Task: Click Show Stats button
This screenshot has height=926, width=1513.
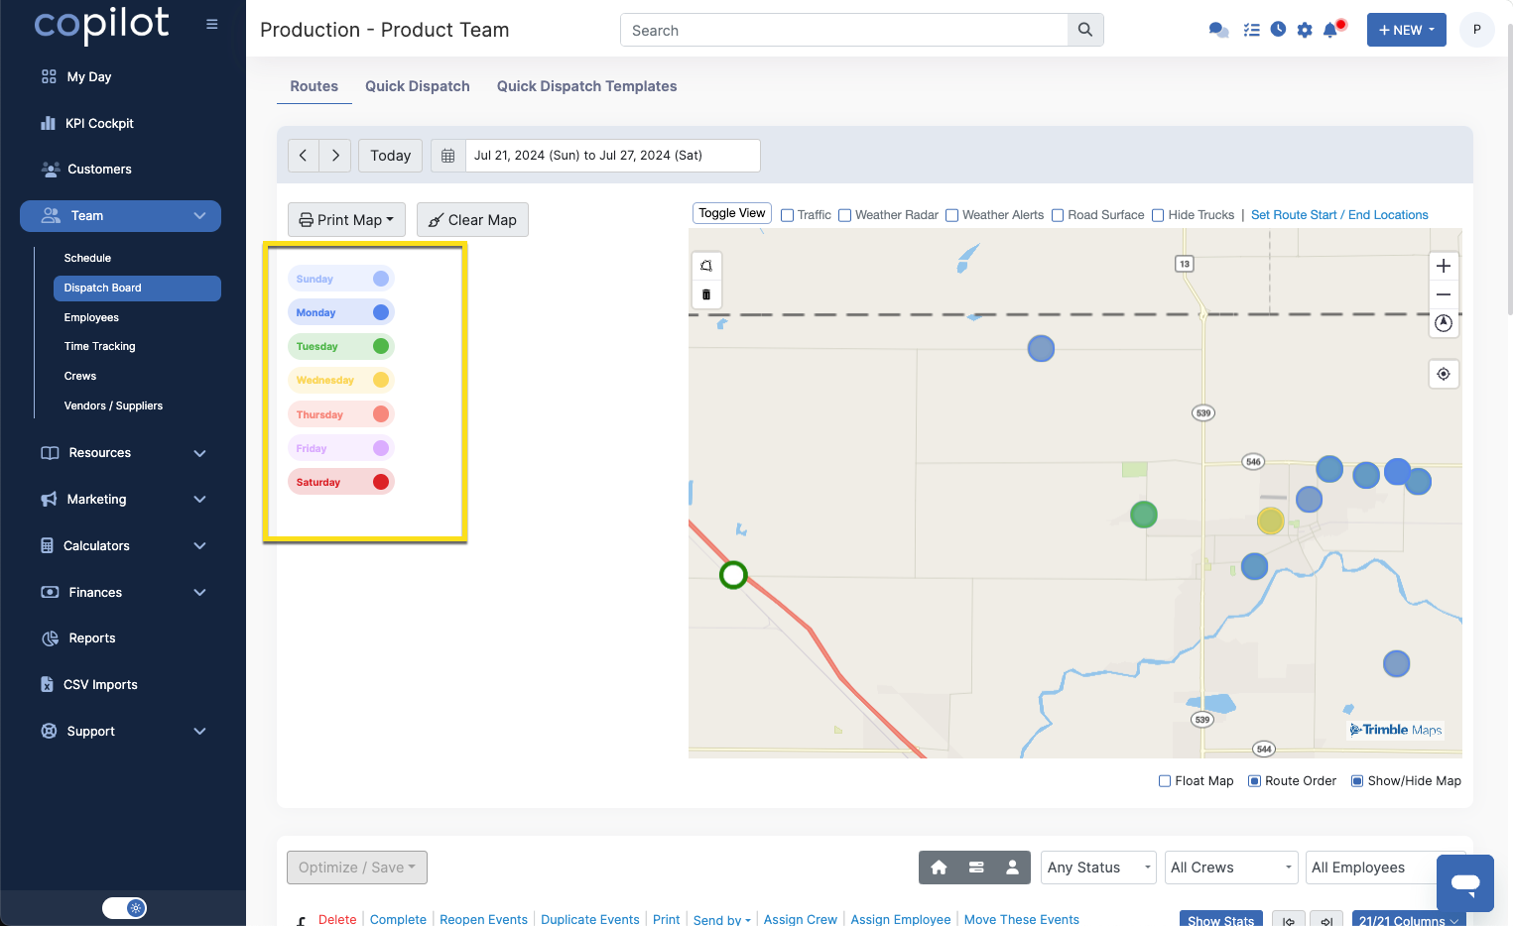Action: click(x=1221, y=920)
